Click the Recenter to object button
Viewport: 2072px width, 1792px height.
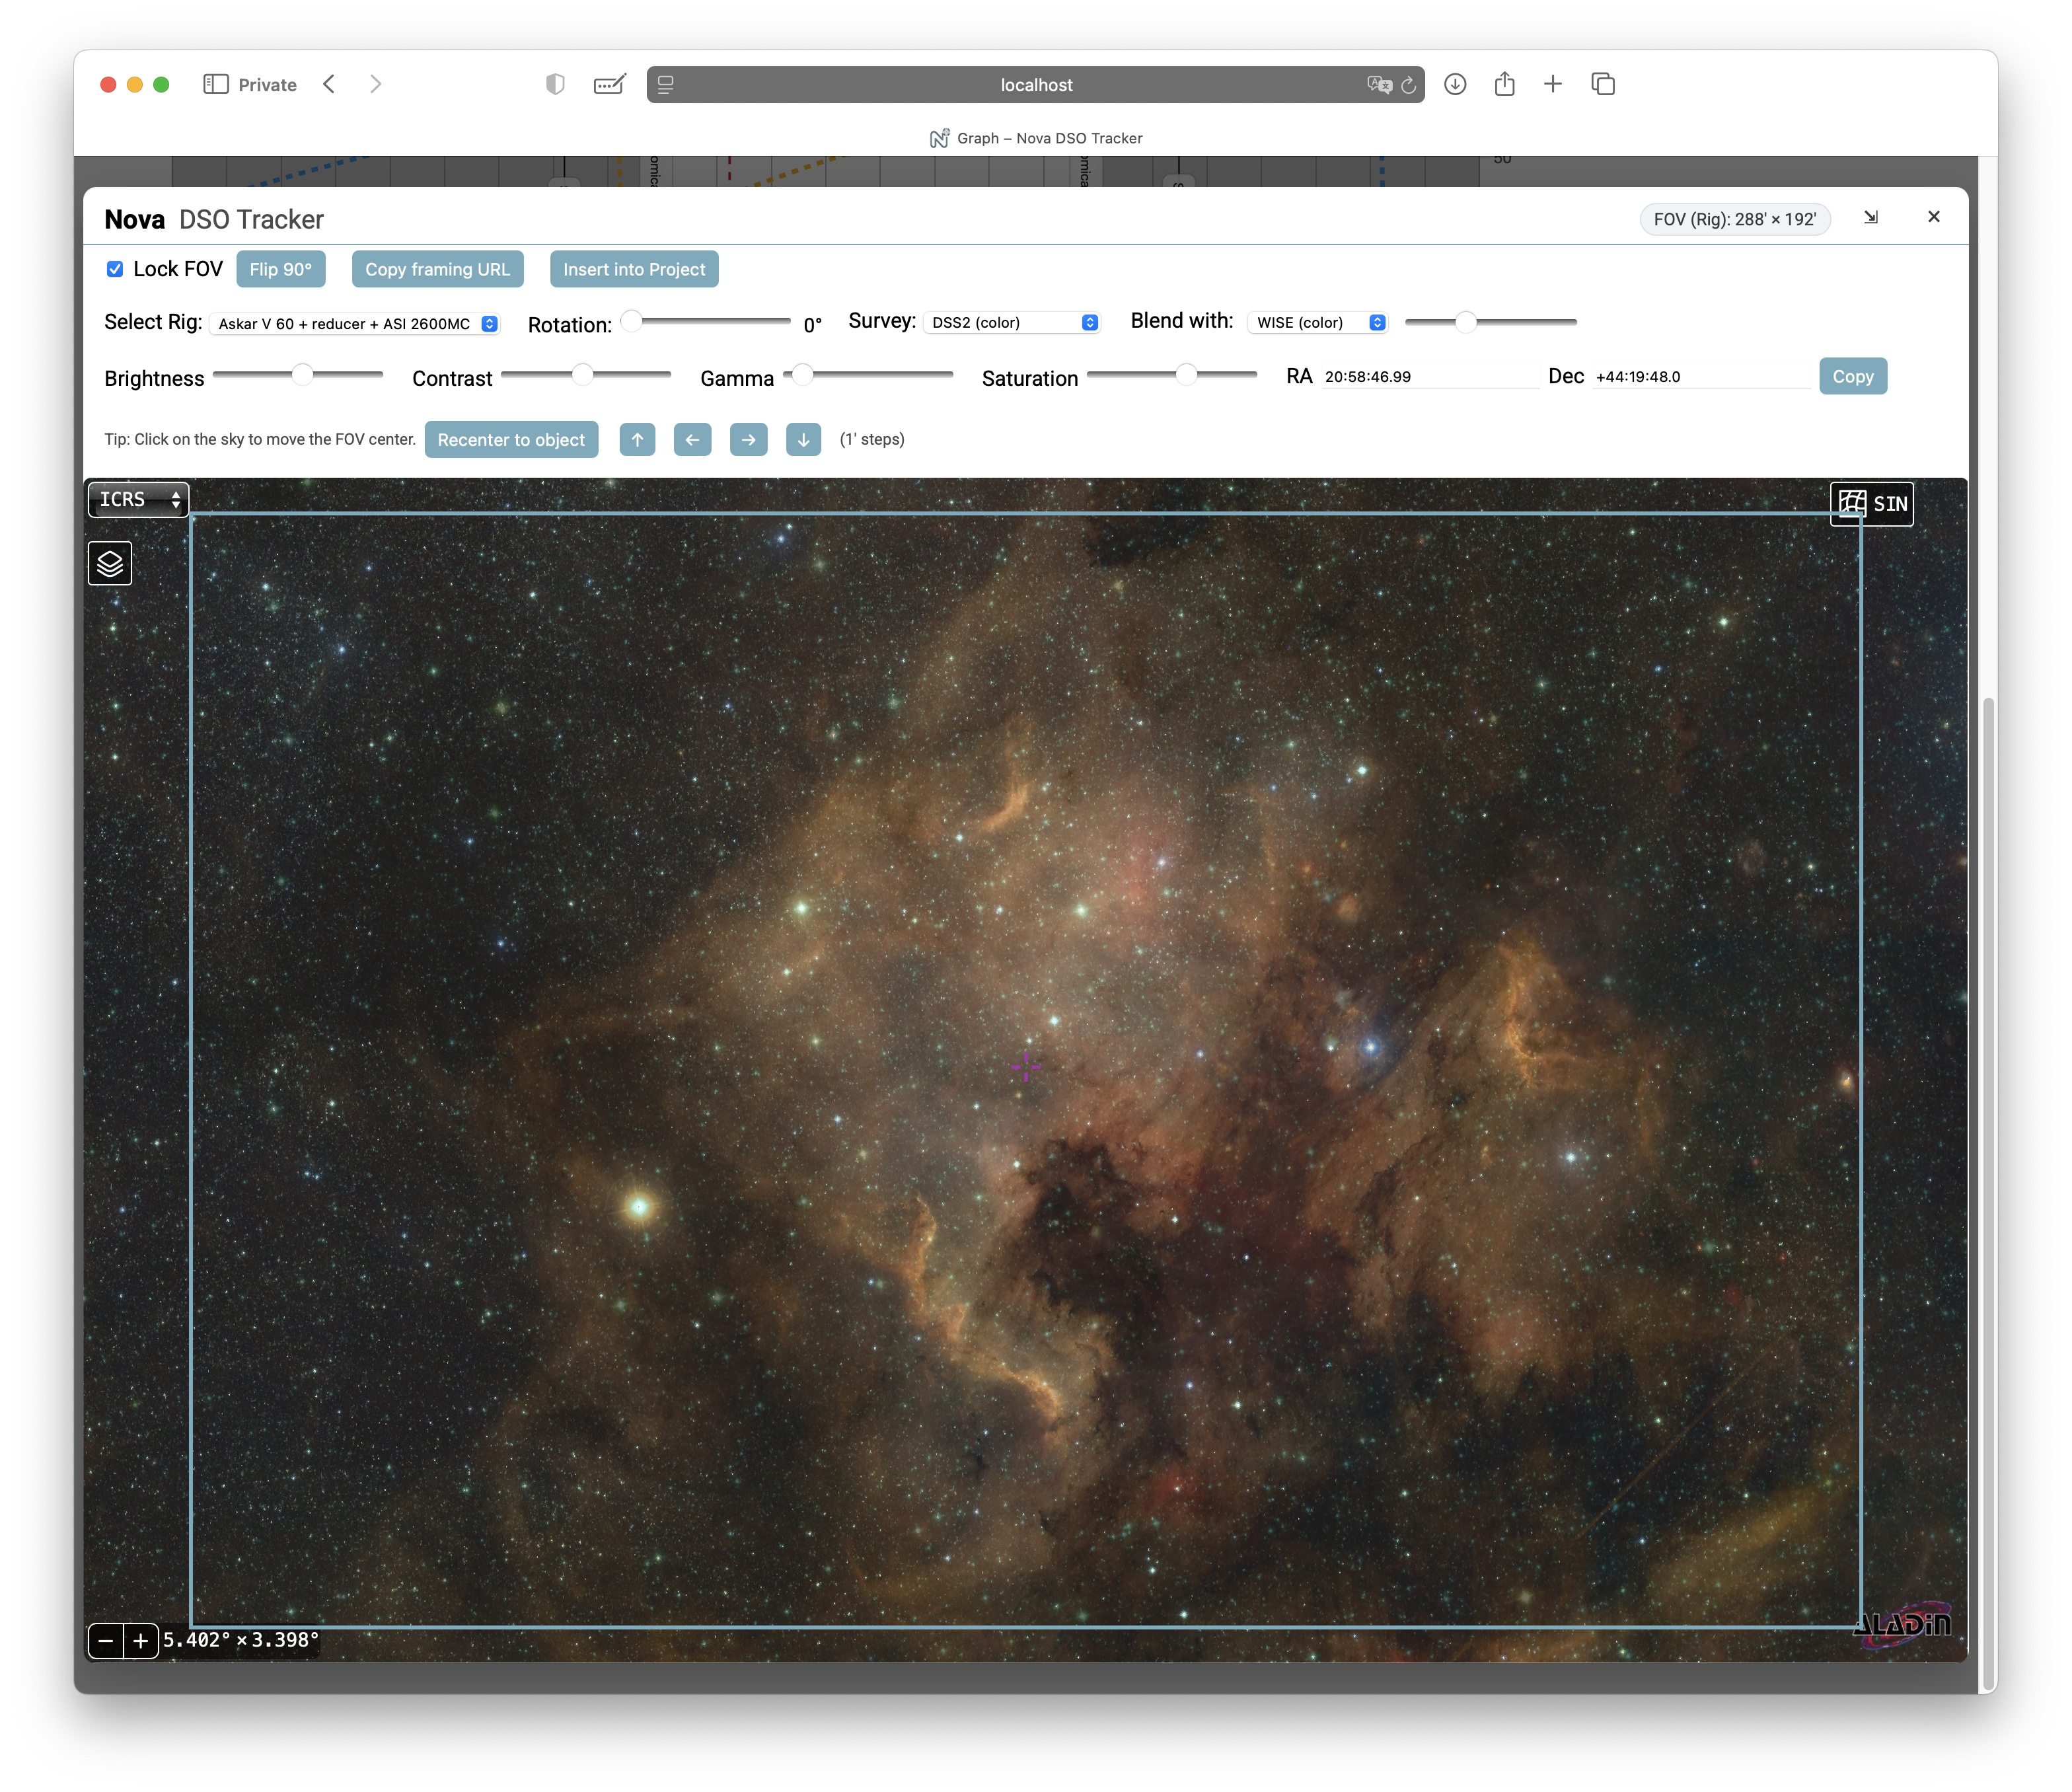511,440
